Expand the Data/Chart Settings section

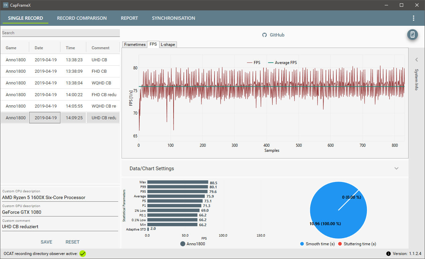[x=396, y=168]
